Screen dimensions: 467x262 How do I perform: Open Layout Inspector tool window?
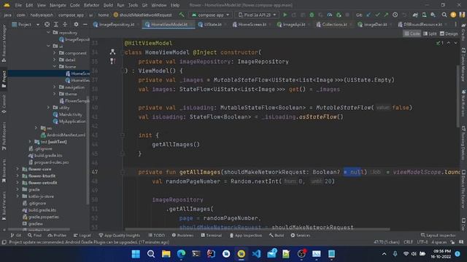click(438, 235)
